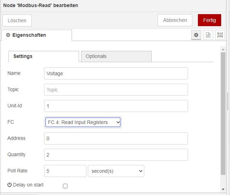
Task: Switch to the Optionals tab
Action: tap(116, 56)
